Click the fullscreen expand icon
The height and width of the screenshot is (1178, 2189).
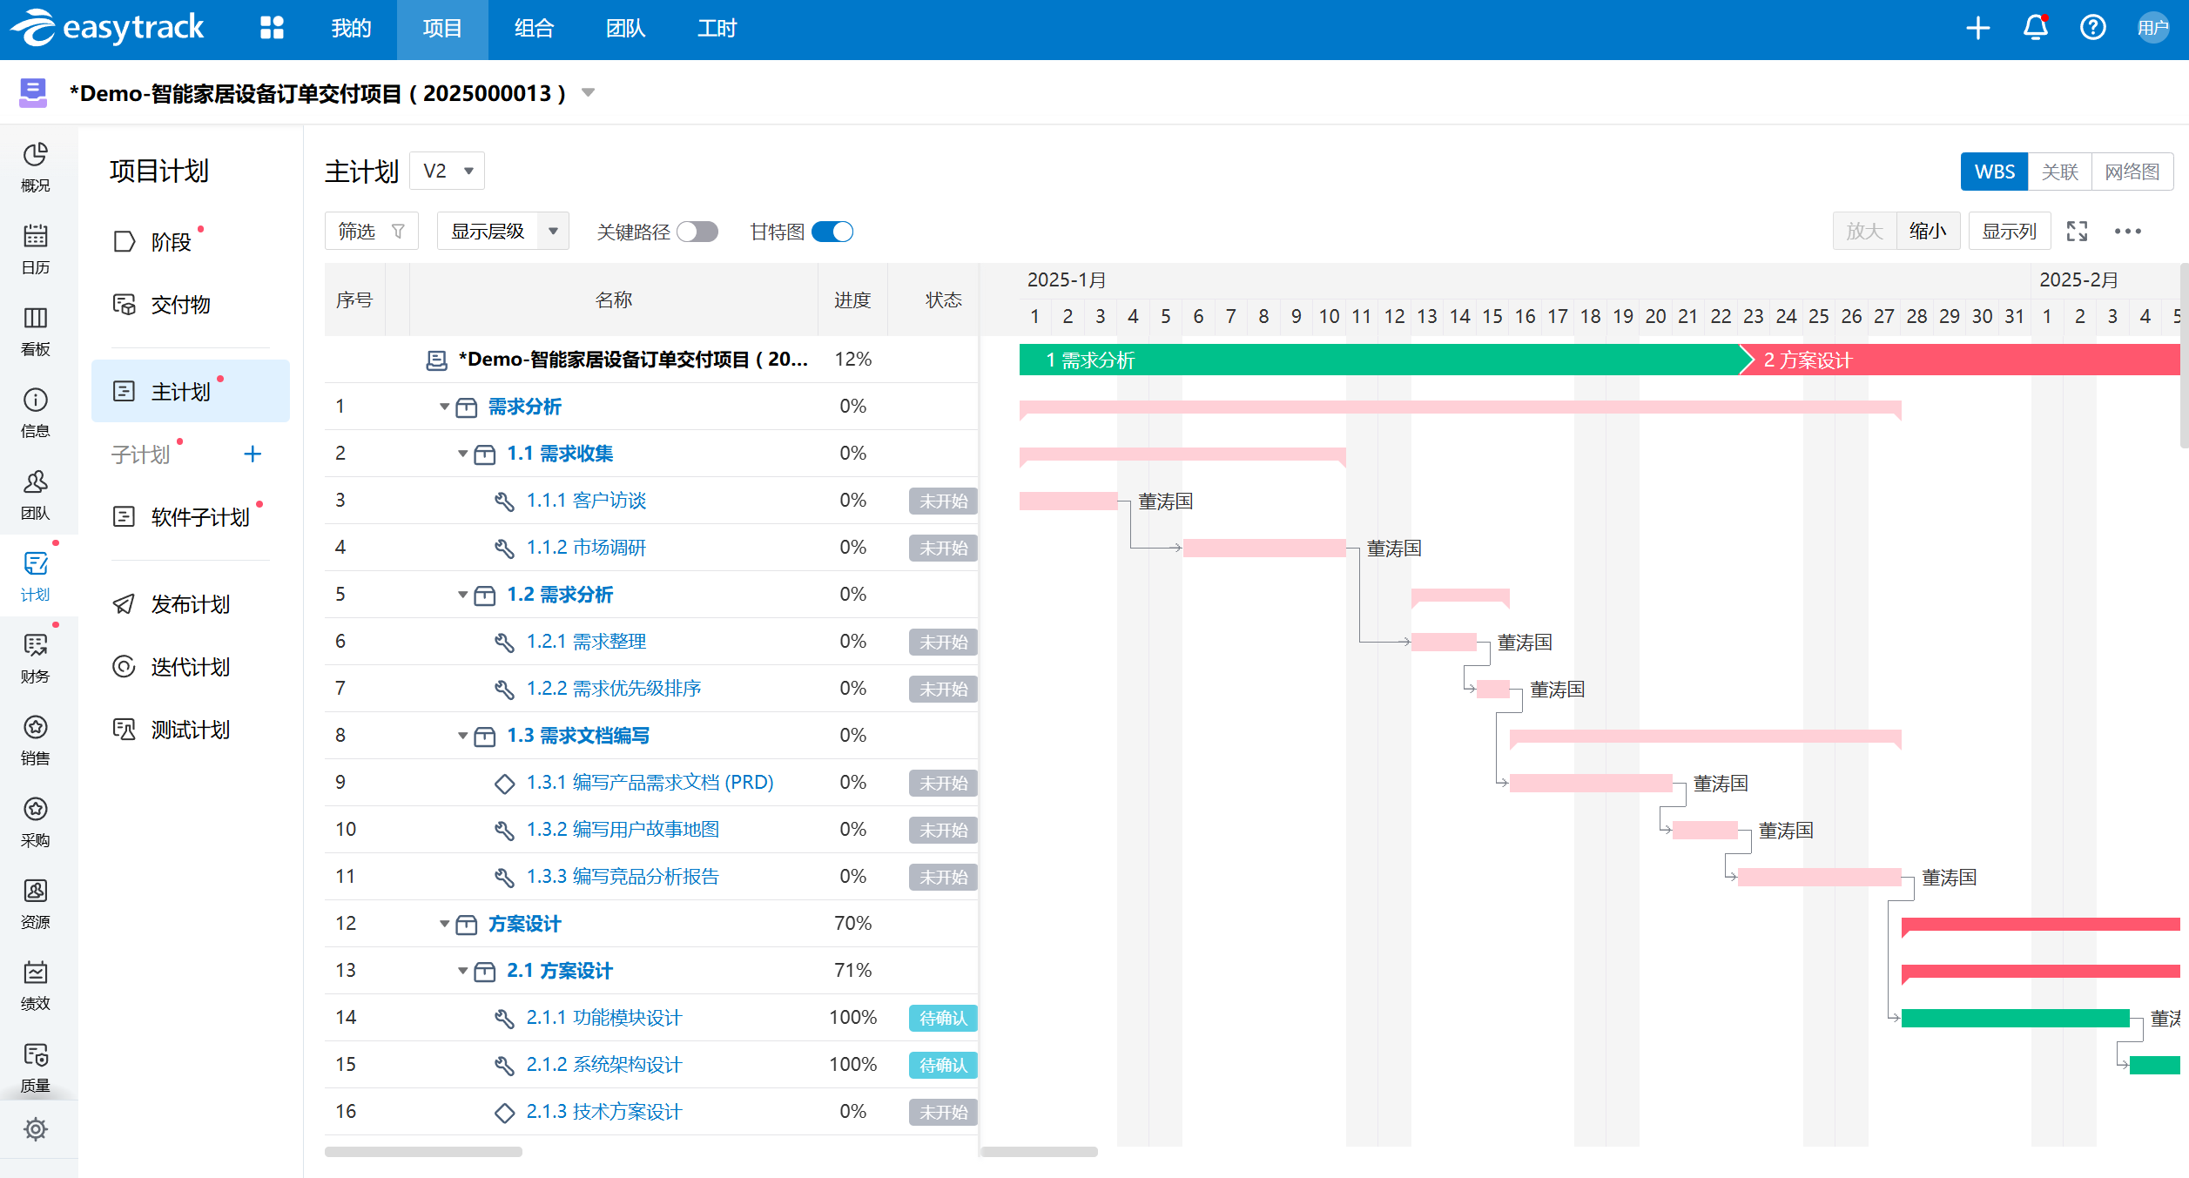(2077, 231)
